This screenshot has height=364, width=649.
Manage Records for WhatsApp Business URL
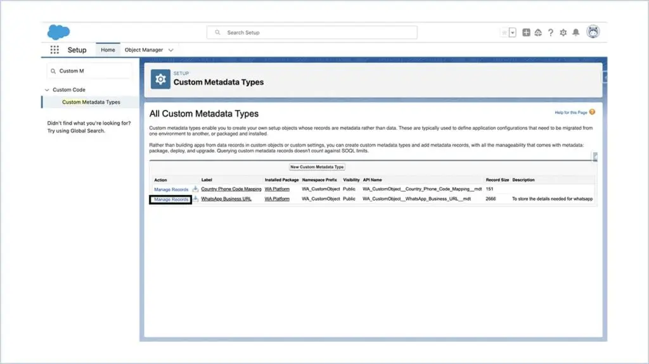coord(171,199)
